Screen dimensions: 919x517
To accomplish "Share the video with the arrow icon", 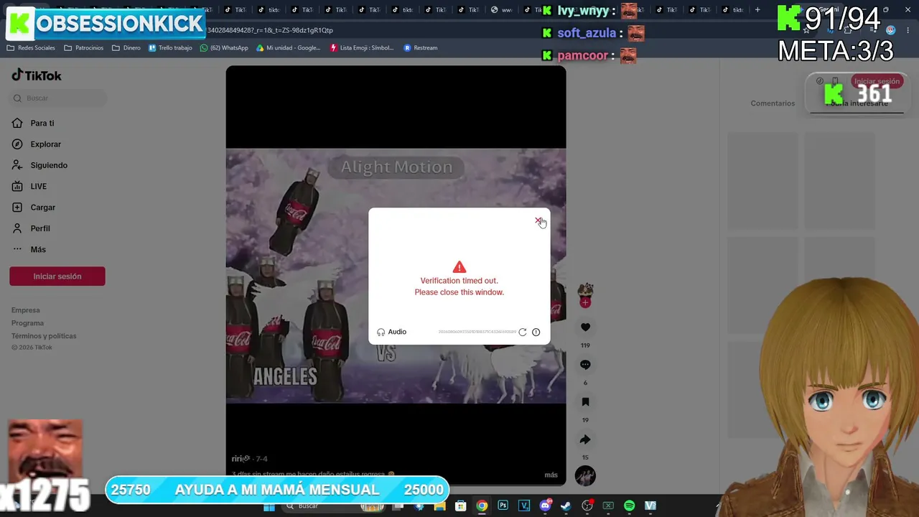I will pyautogui.click(x=585, y=439).
